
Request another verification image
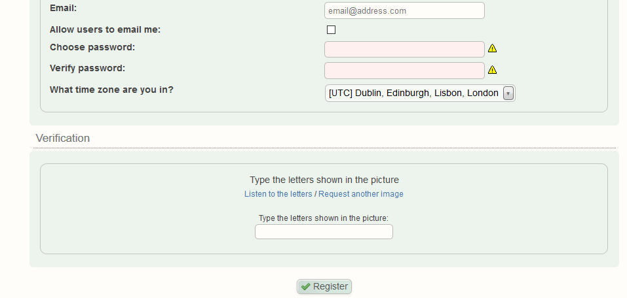tap(361, 194)
